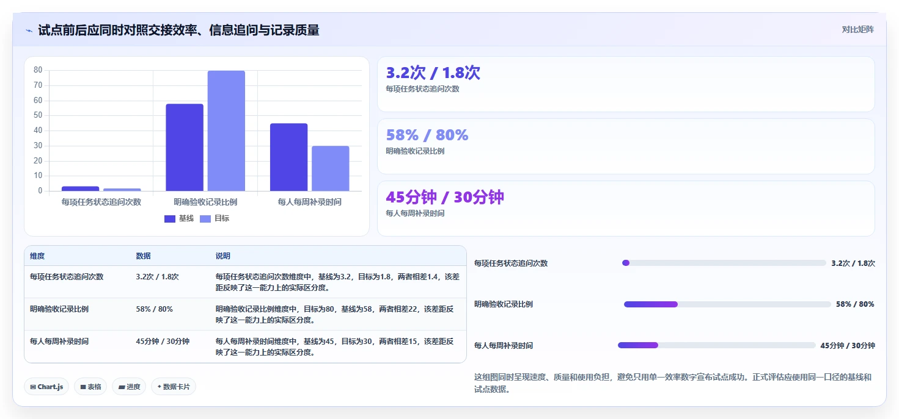Click the 每人每周补录时间 progress bar
The height and width of the screenshot is (419, 899).
click(x=716, y=345)
